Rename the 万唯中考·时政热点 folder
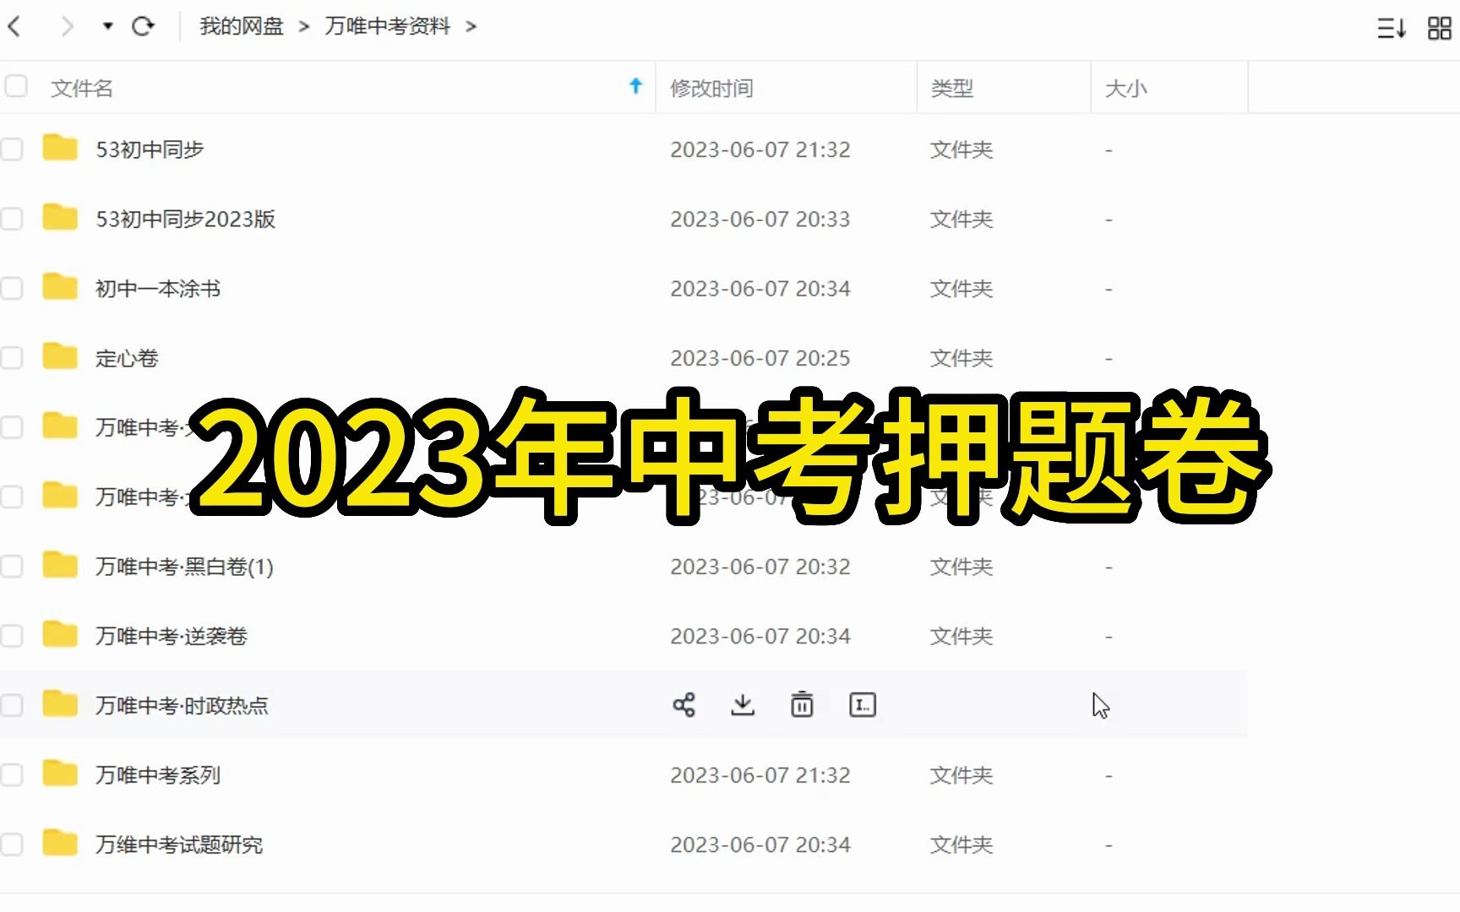Image resolution: width=1460 pixels, height=912 pixels. click(x=863, y=705)
